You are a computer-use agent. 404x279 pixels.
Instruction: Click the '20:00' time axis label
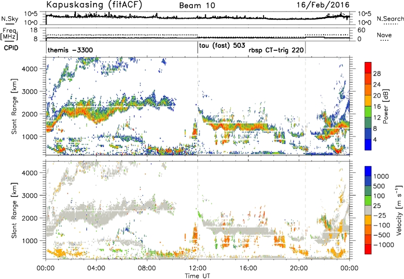(x=299, y=268)
